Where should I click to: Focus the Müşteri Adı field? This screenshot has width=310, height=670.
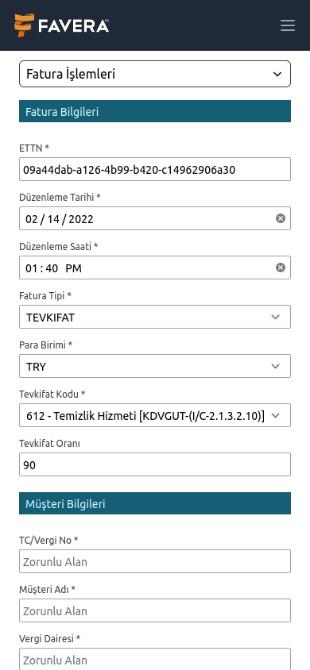[155, 610]
